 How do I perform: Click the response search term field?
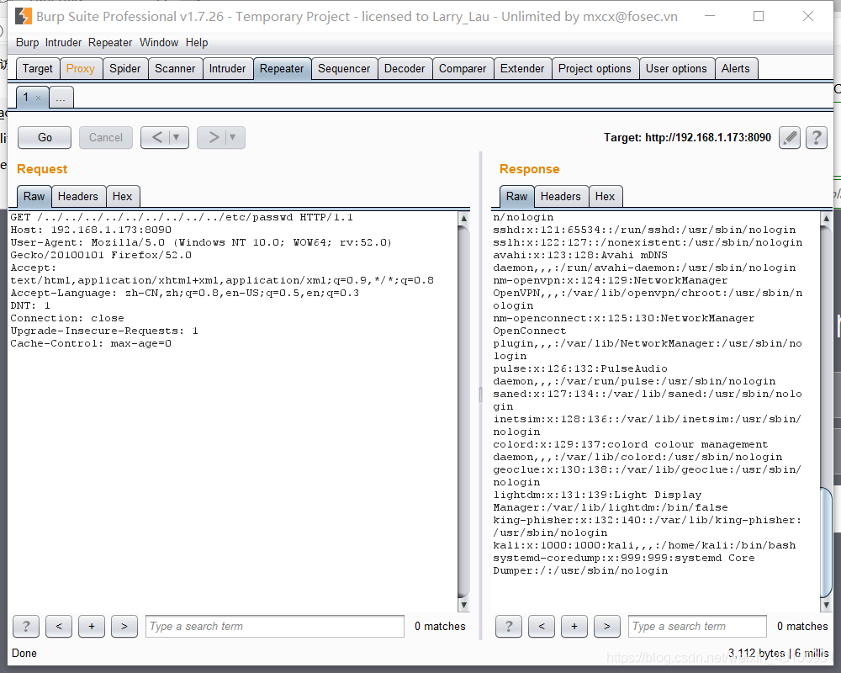click(x=697, y=626)
